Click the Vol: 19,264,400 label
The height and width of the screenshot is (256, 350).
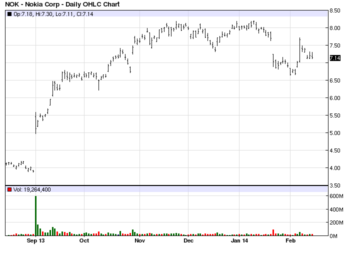32,189
